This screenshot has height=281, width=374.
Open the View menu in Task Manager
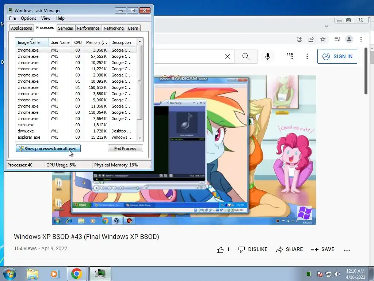tap(46, 18)
